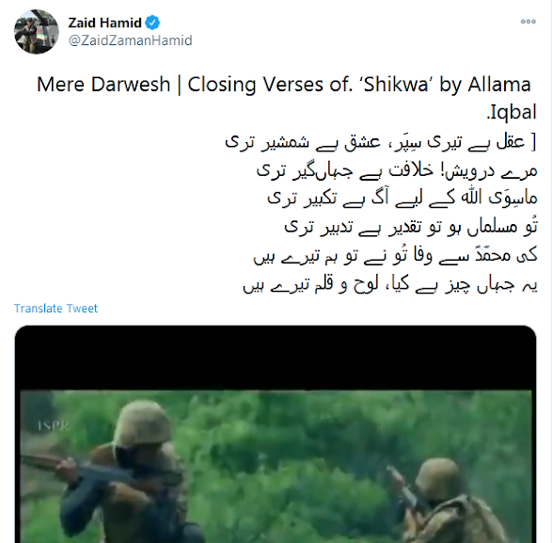
Task: Click the blue verified checkmark badge
Action: (x=152, y=23)
